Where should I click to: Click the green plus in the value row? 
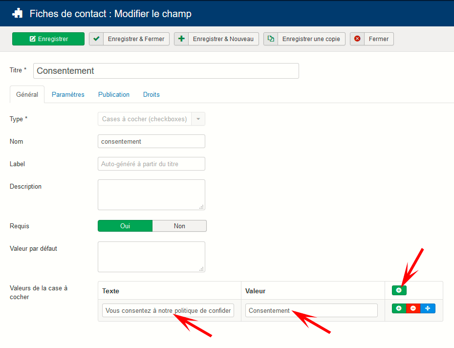(399, 308)
